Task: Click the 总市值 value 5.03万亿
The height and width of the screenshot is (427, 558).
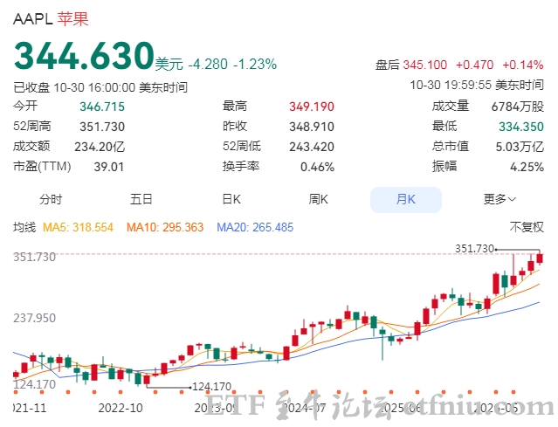Action: point(520,147)
